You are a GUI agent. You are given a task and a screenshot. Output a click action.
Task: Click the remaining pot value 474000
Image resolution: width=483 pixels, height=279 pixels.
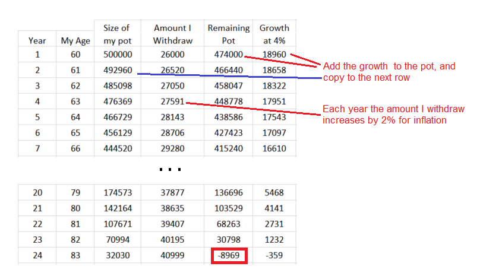[x=229, y=54]
